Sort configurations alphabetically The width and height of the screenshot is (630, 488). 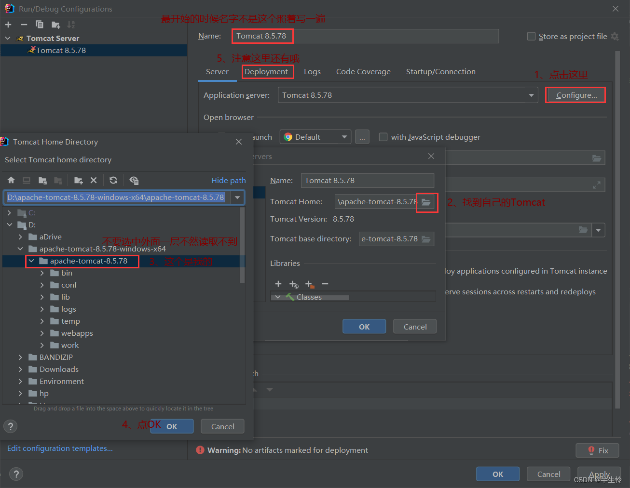[x=71, y=25]
